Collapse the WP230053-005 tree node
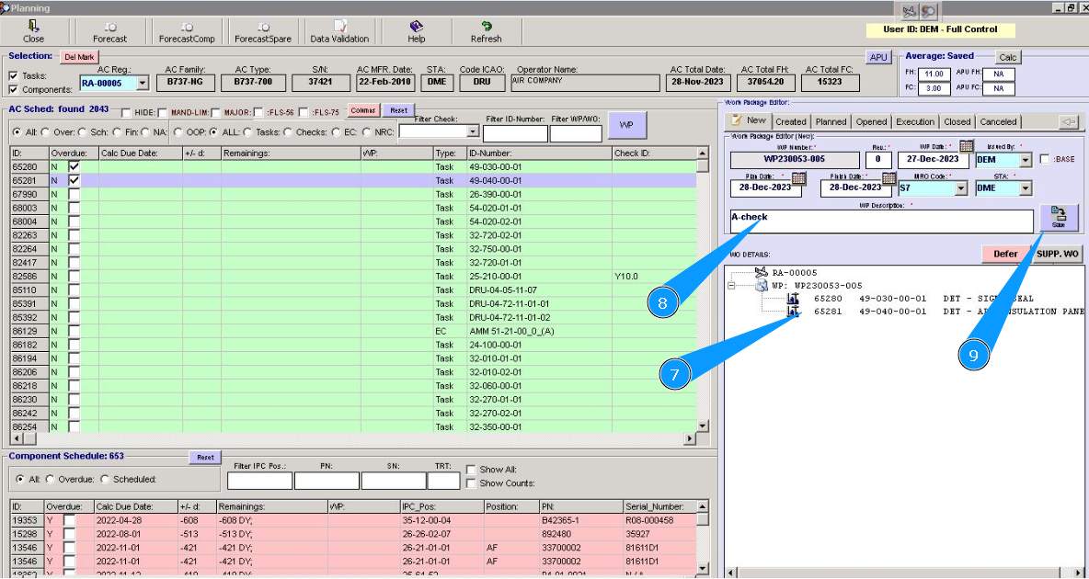This screenshot has width=1089, height=579. 732,286
